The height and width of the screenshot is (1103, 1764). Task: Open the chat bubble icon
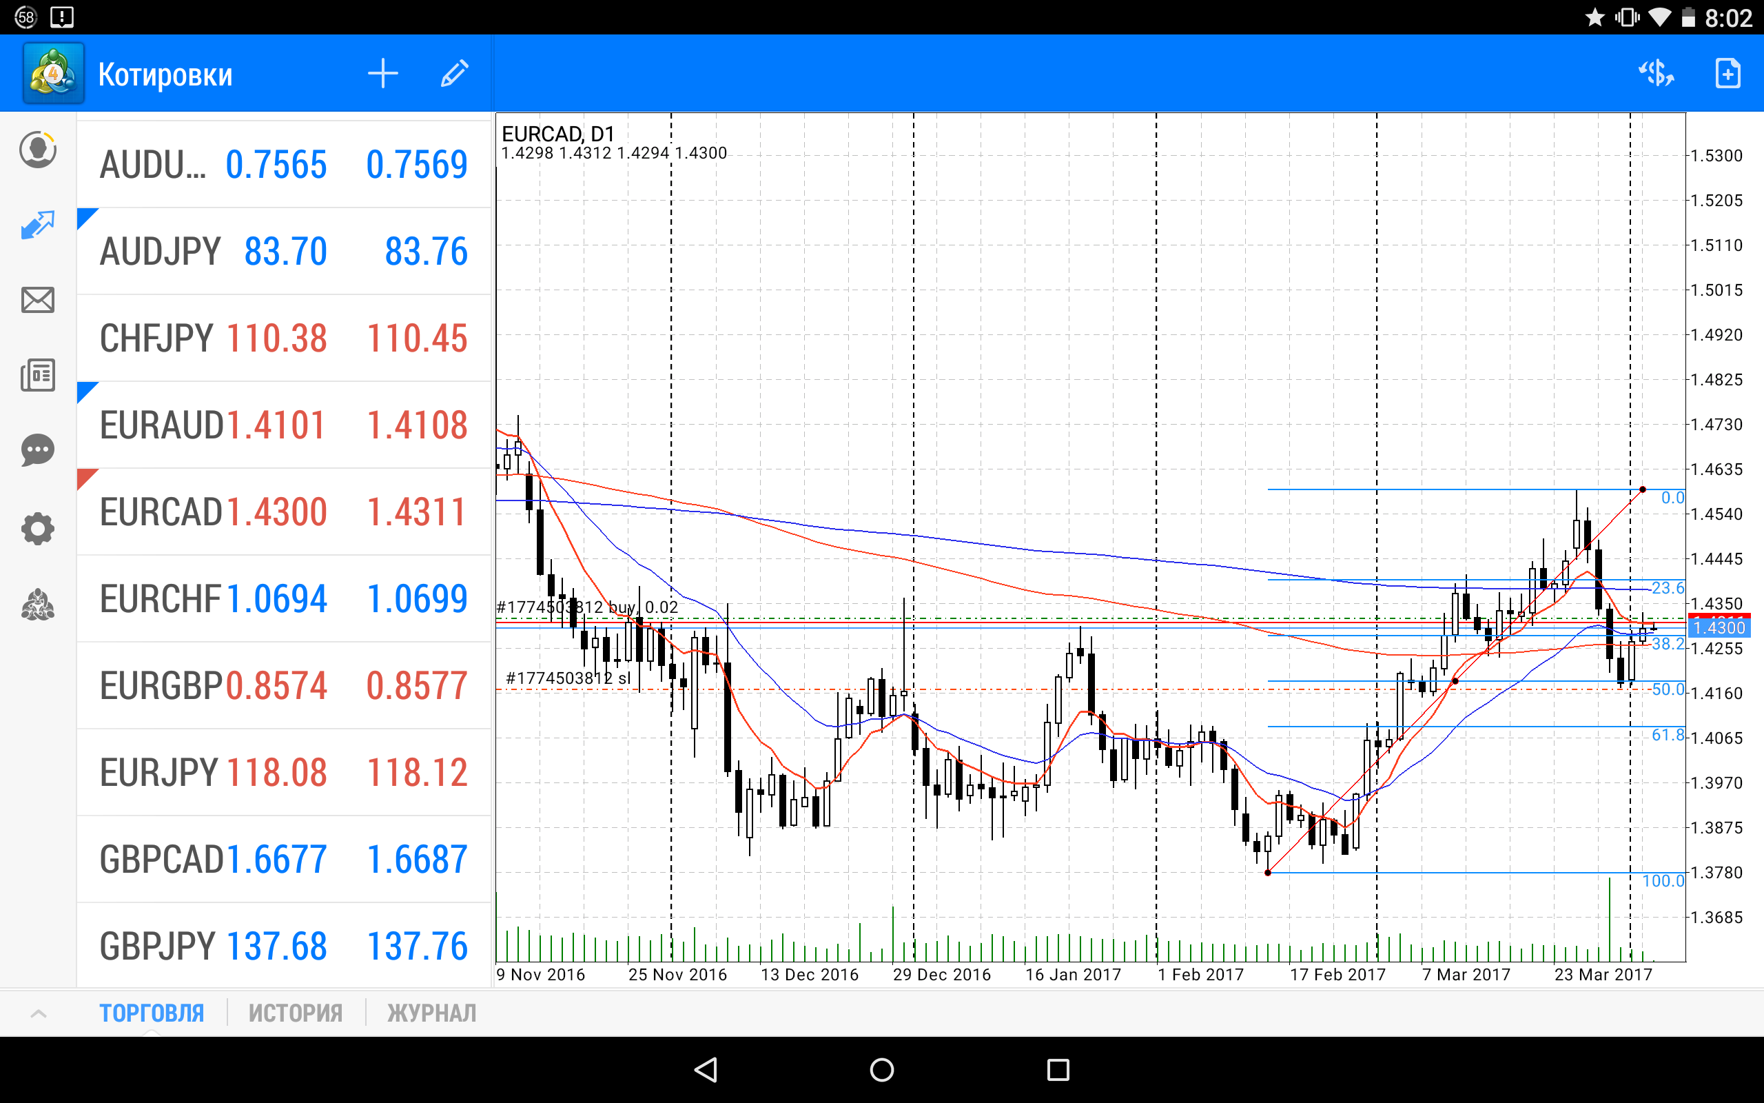(x=38, y=450)
